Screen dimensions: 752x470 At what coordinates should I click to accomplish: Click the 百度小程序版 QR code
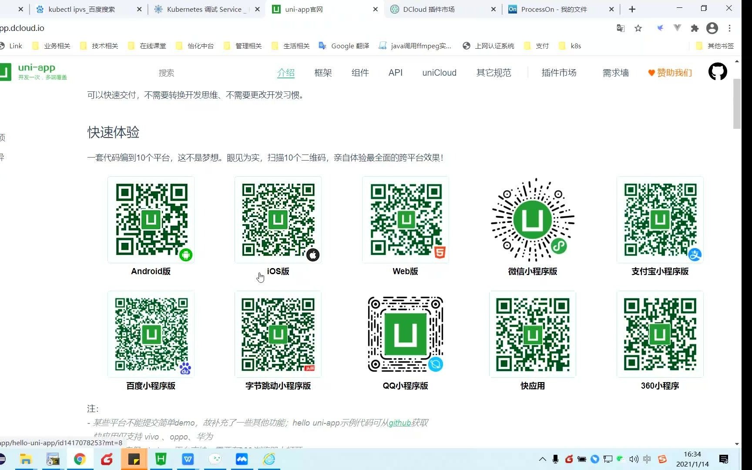click(x=151, y=334)
